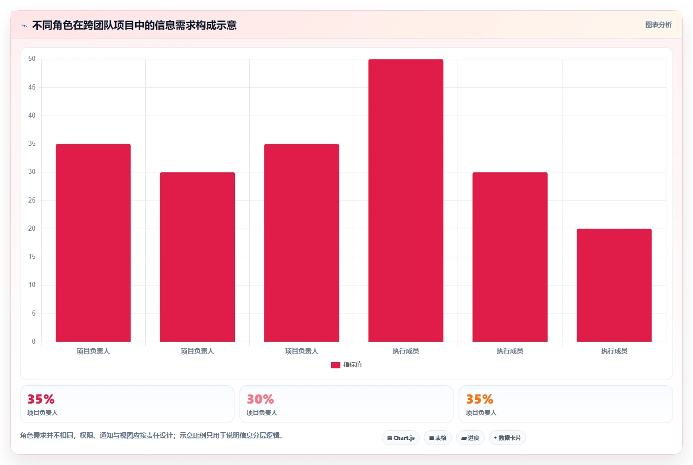The width and height of the screenshot is (693, 465).
Task: Click the 指标值 legend label
Action: [353, 365]
